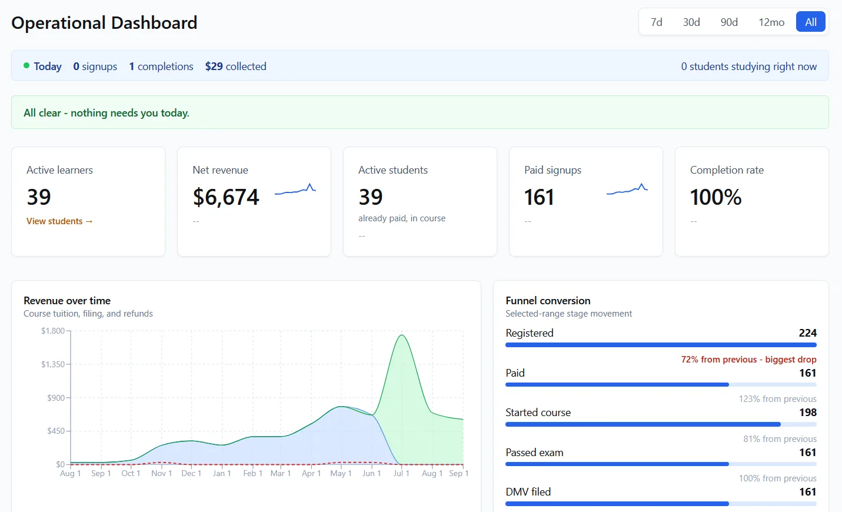
Task: Click the Registered count 224
Action: click(808, 333)
